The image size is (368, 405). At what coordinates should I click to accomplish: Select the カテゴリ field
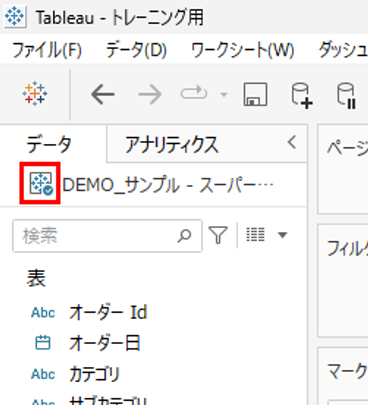95,373
